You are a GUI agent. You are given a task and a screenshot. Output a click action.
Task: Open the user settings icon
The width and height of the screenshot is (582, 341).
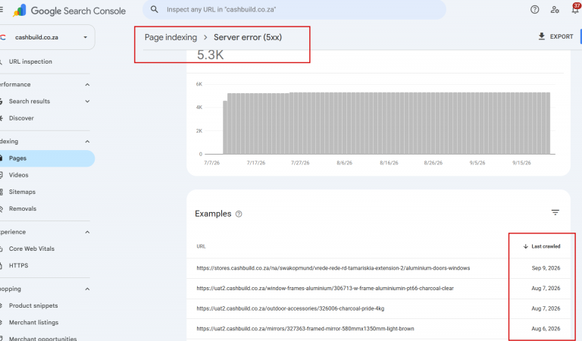click(555, 10)
